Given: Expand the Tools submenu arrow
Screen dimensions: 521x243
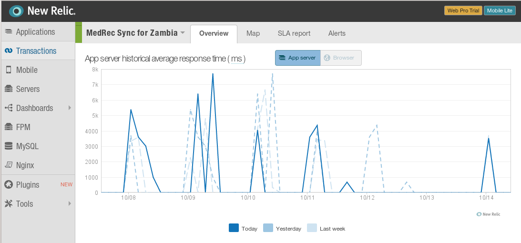Looking at the screenshot, I should 70,203.
